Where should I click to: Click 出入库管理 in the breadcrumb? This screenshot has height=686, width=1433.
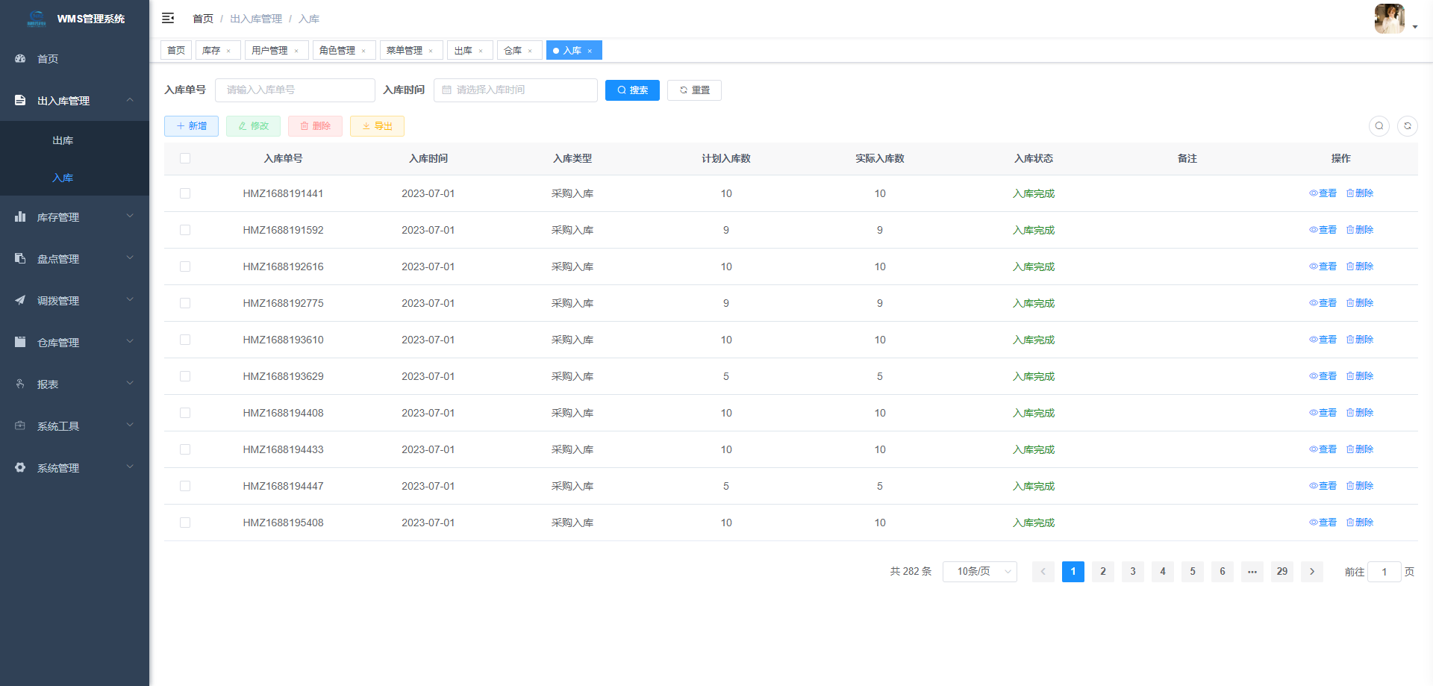(256, 19)
